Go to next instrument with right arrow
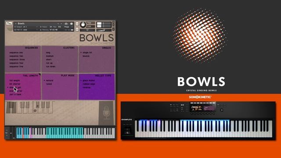Screen dimensions: 281x158 tap(61, 24)
